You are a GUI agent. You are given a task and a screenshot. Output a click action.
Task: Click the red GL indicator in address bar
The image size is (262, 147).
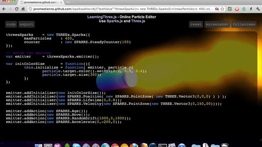217,9
